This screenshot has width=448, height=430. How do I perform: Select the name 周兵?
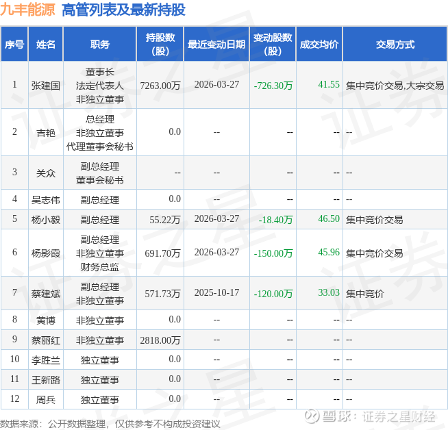(x=46, y=400)
